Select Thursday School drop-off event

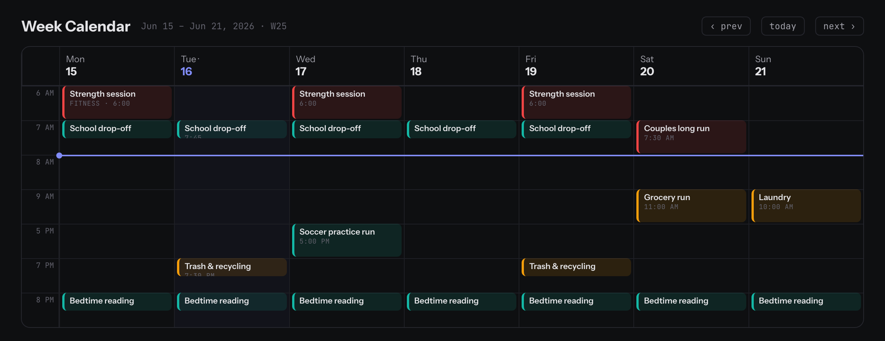462,129
